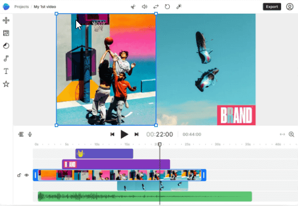Click the remove-background icon in top toolbar
The image size is (298, 206).
[133, 7]
